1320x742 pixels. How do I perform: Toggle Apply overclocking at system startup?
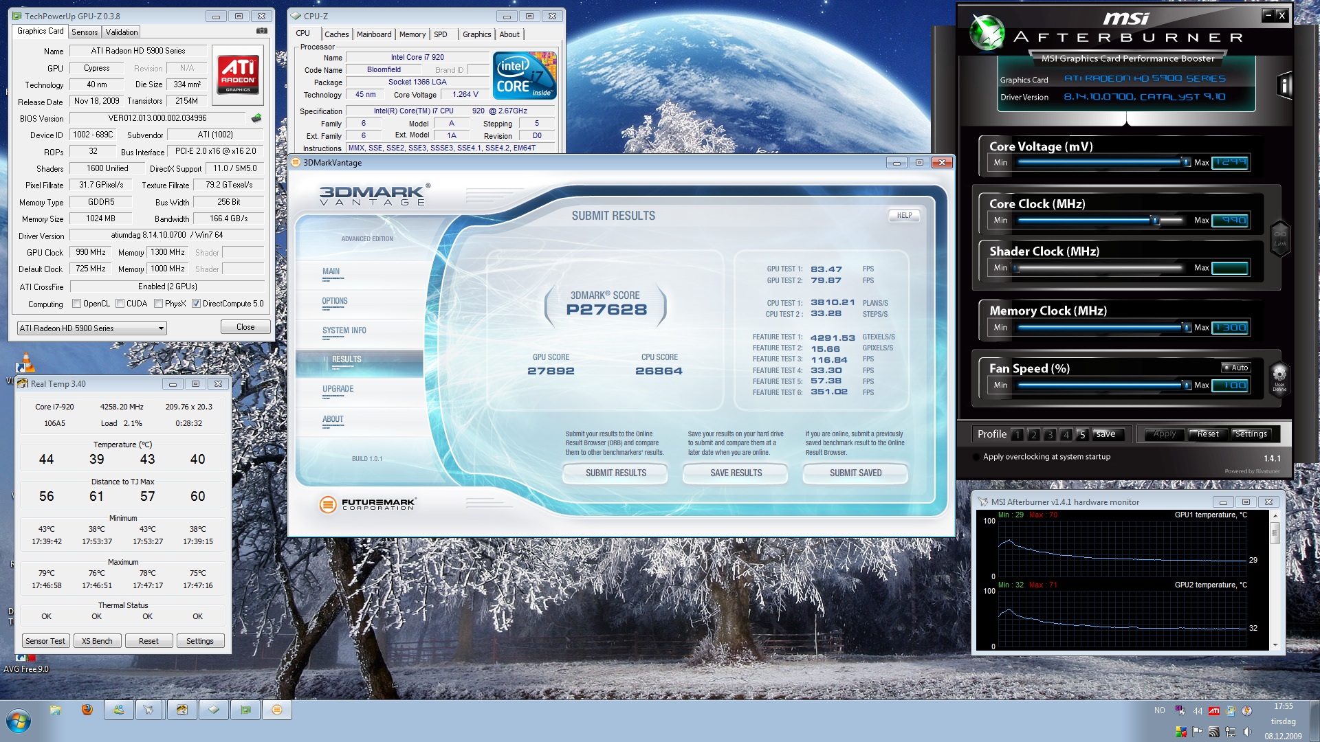point(976,457)
